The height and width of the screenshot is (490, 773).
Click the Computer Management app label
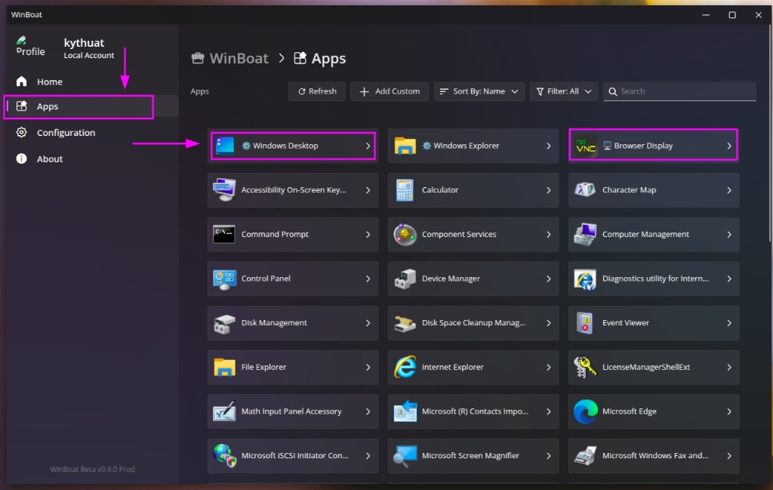click(x=645, y=234)
